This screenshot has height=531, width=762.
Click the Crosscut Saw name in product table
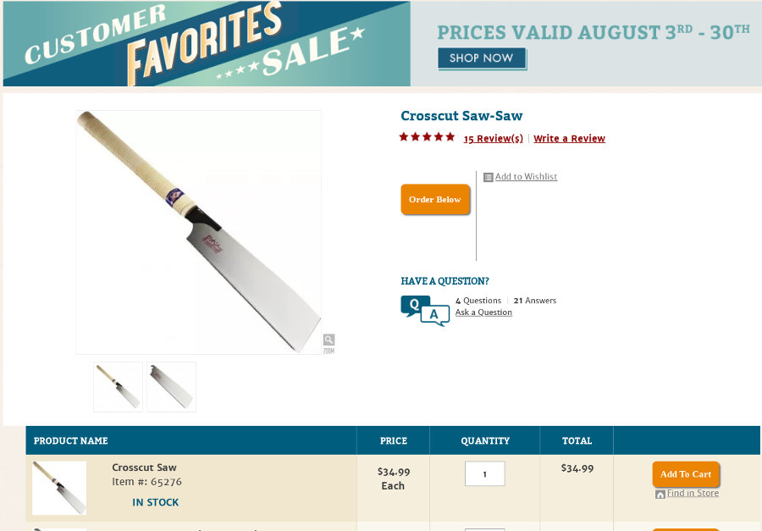pyautogui.click(x=144, y=467)
